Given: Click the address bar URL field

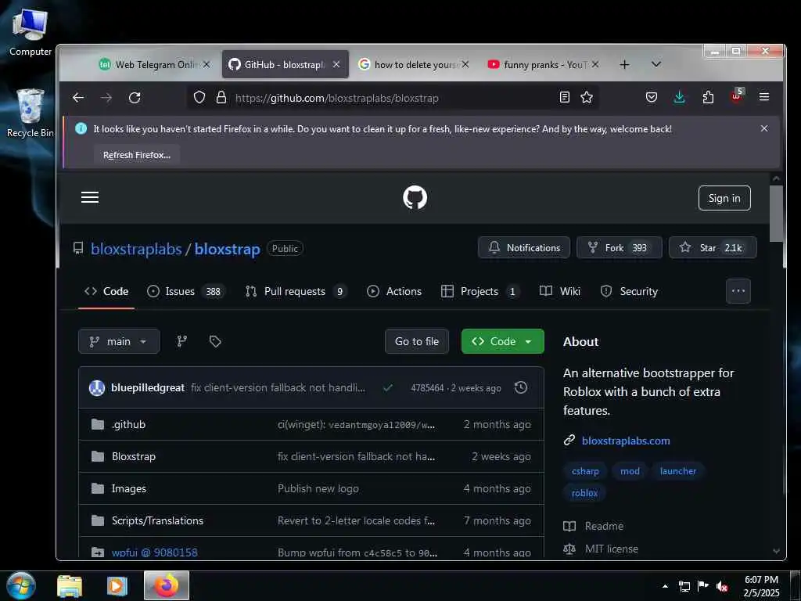Looking at the screenshot, I should coord(393,98).
